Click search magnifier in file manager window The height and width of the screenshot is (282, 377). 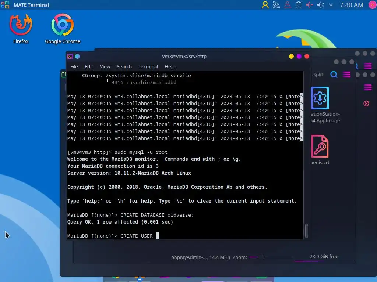coord(334,75)
